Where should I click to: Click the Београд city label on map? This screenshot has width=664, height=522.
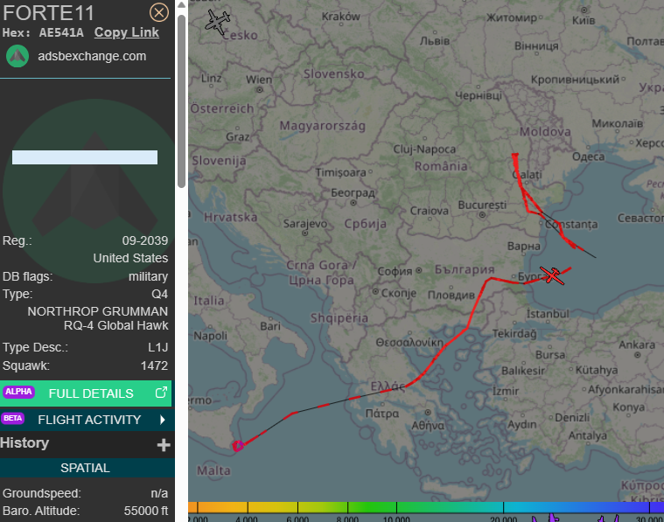tap(353, 193)
